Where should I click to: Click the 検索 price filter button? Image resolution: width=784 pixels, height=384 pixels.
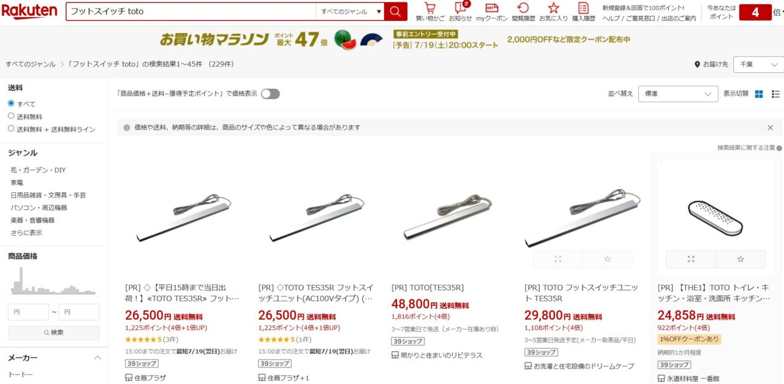point(54,333)
